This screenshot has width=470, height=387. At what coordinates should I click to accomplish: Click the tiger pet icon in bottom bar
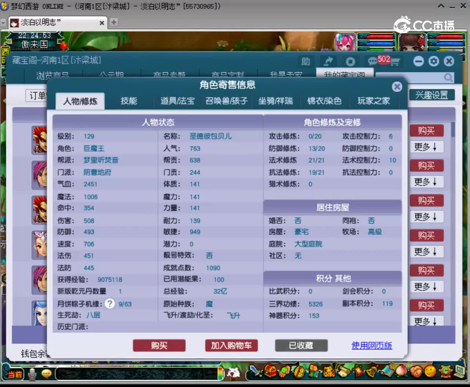coord(329,372)
